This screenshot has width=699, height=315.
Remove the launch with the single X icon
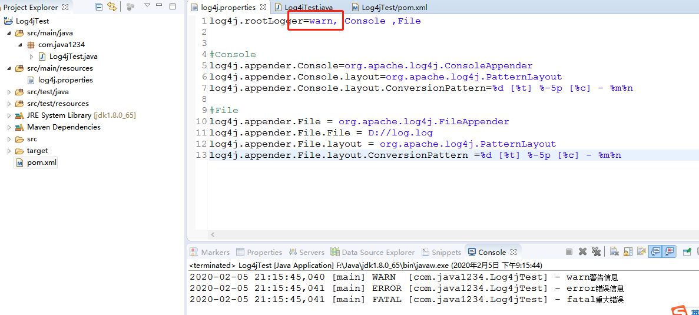[582, 252]
